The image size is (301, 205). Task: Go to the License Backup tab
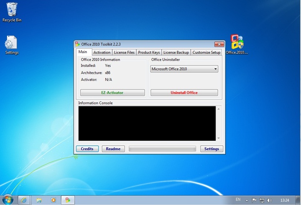(176, 52)
